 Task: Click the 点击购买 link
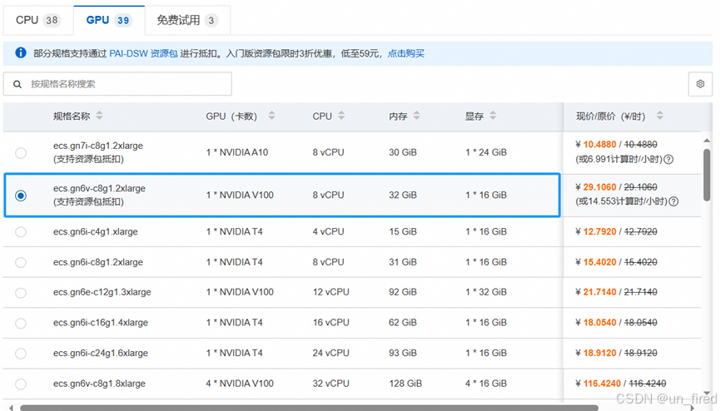coord(406,53)
